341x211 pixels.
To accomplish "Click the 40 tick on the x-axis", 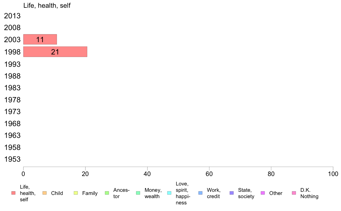I will 147,173.
